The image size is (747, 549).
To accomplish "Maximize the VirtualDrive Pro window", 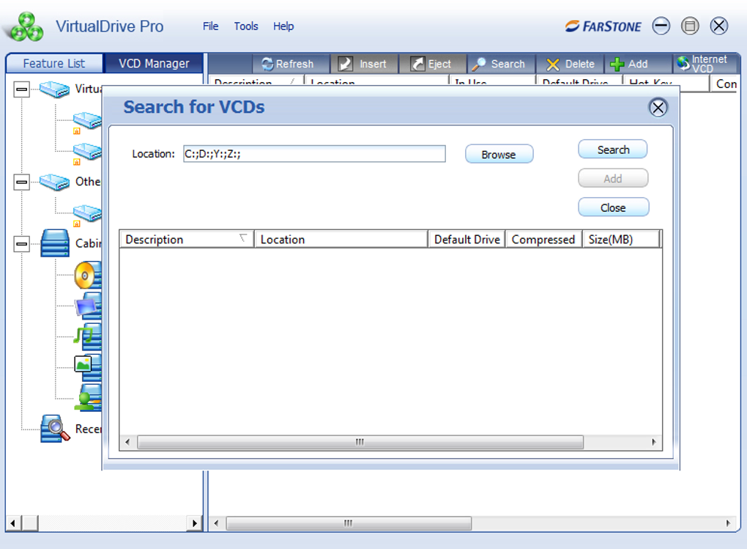I will [690, 26].
